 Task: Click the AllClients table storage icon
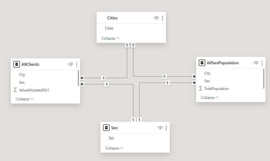[17, 64]
